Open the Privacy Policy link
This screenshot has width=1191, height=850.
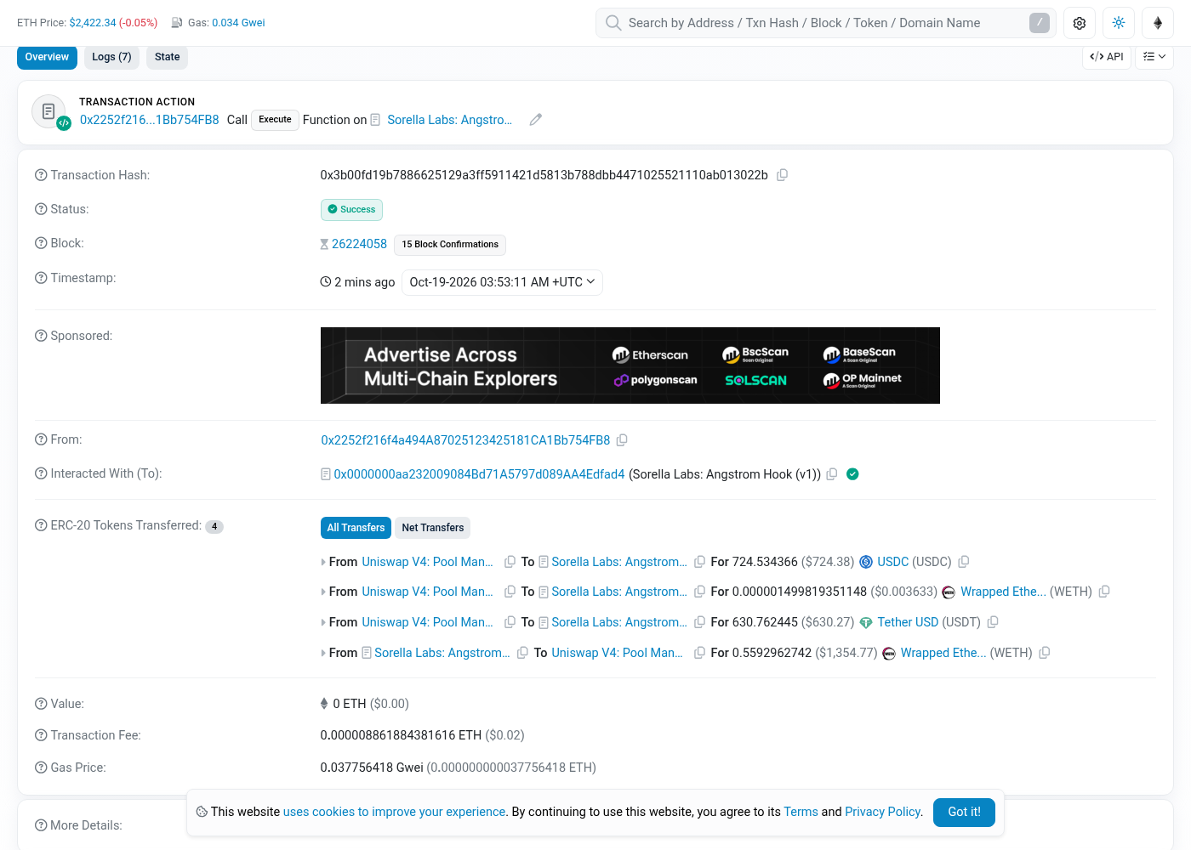[882, 812]
